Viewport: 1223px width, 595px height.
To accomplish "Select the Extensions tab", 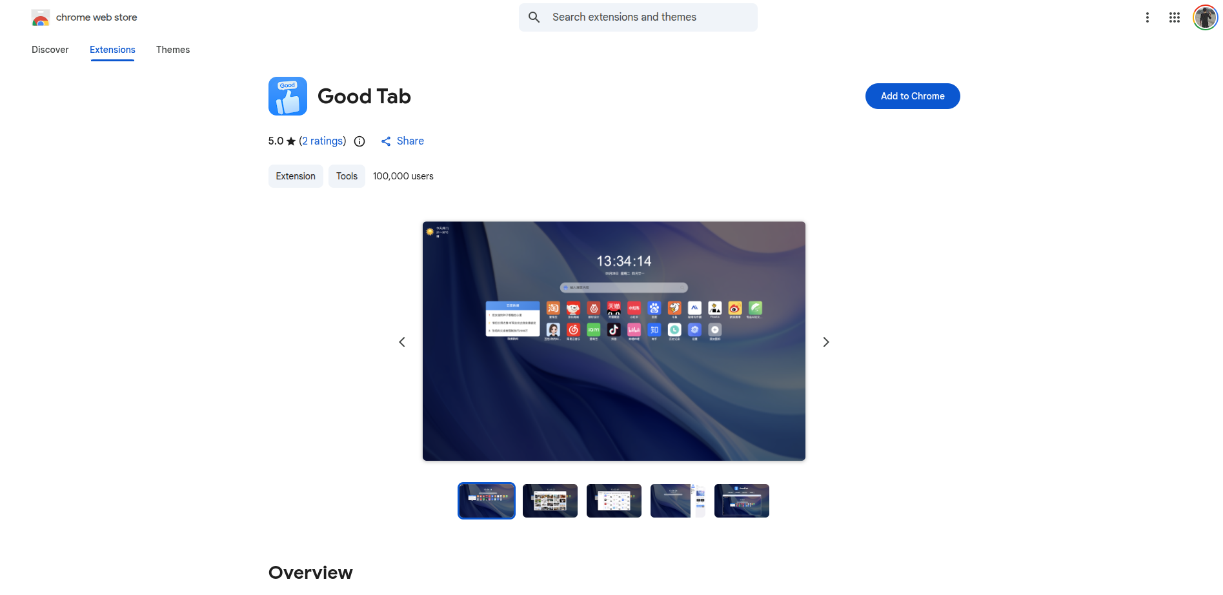I will coord(112,50).
